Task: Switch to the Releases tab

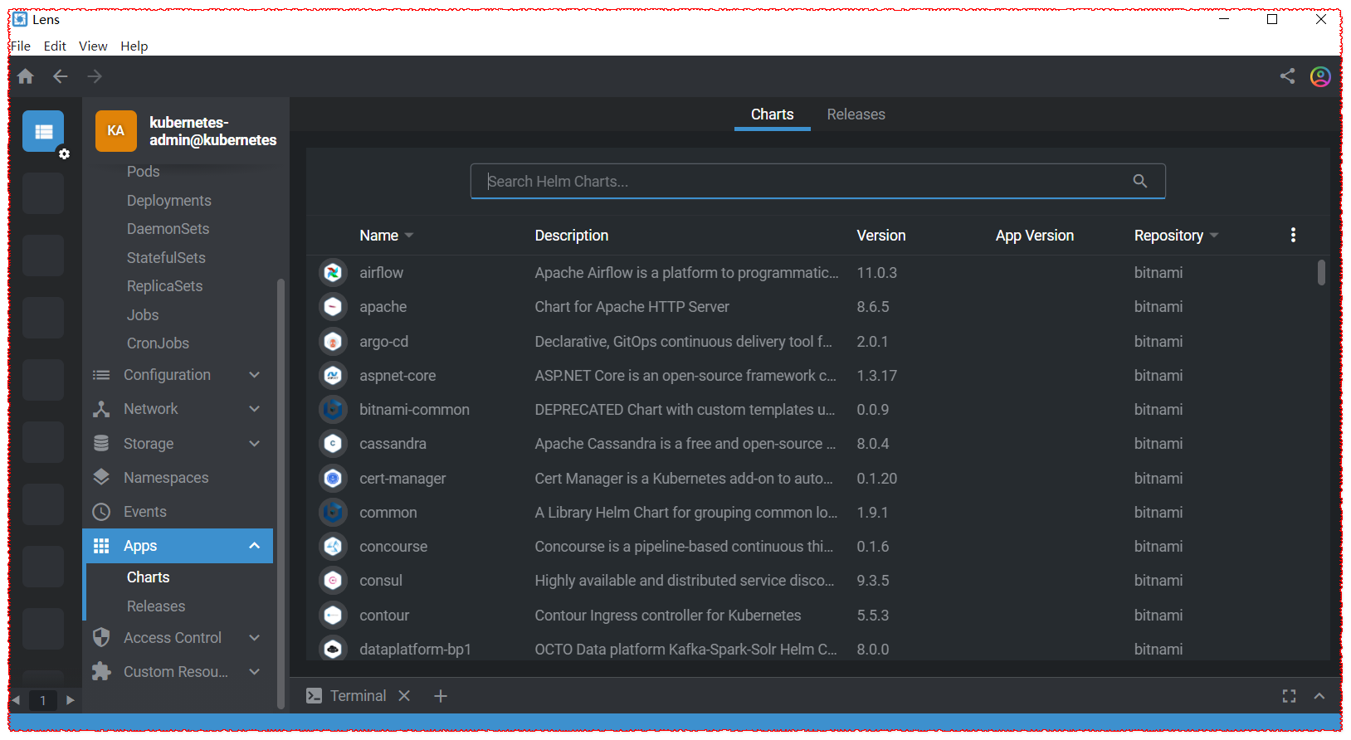Action: [856, 114]
